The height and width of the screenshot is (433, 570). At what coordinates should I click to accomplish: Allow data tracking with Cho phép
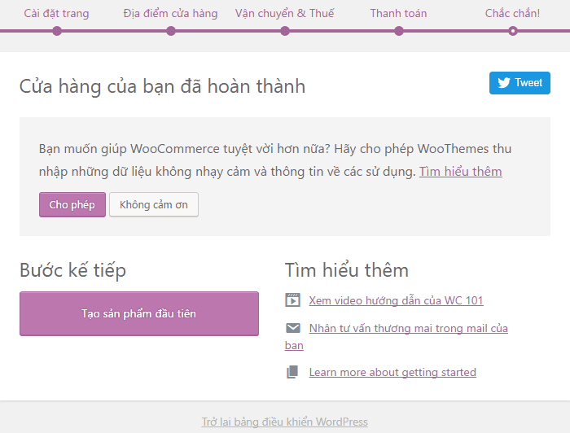[x=72, y=204]
